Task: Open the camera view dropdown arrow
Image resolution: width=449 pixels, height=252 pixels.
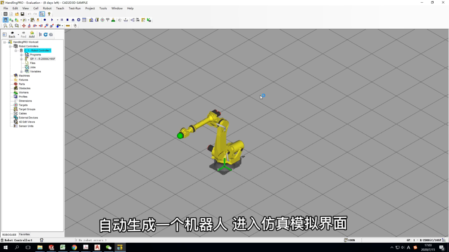Action: (x=62, y=26)
